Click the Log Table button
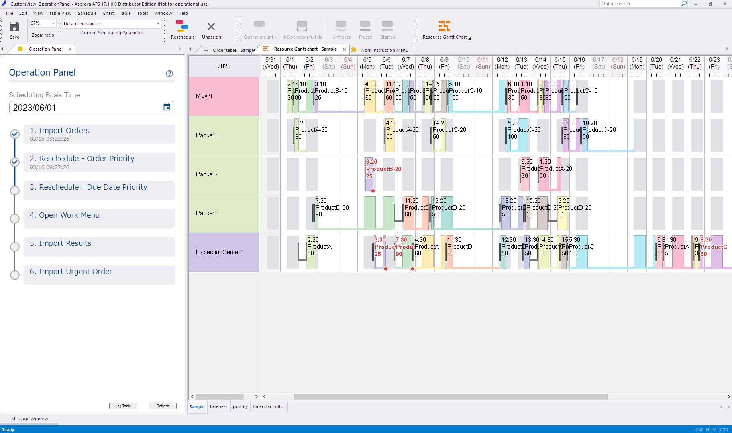The height and width of the screenshot is (433, 732). (123, 406)
